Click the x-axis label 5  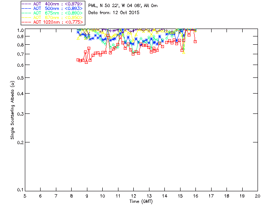coord(25,196)
